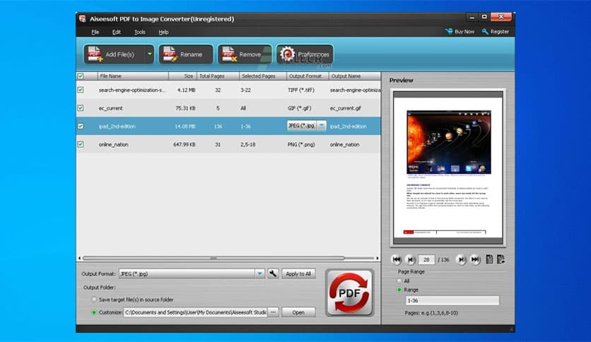
Task: Click the current page number field
Action: click(x=426, y=259)
